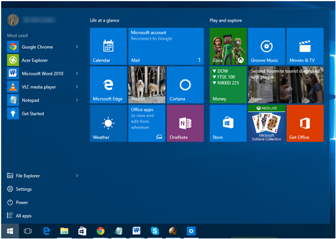Open the Money tile

coord(228,85)
